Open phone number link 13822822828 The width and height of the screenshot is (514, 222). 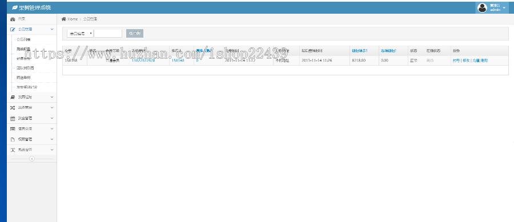pos(143,60)
